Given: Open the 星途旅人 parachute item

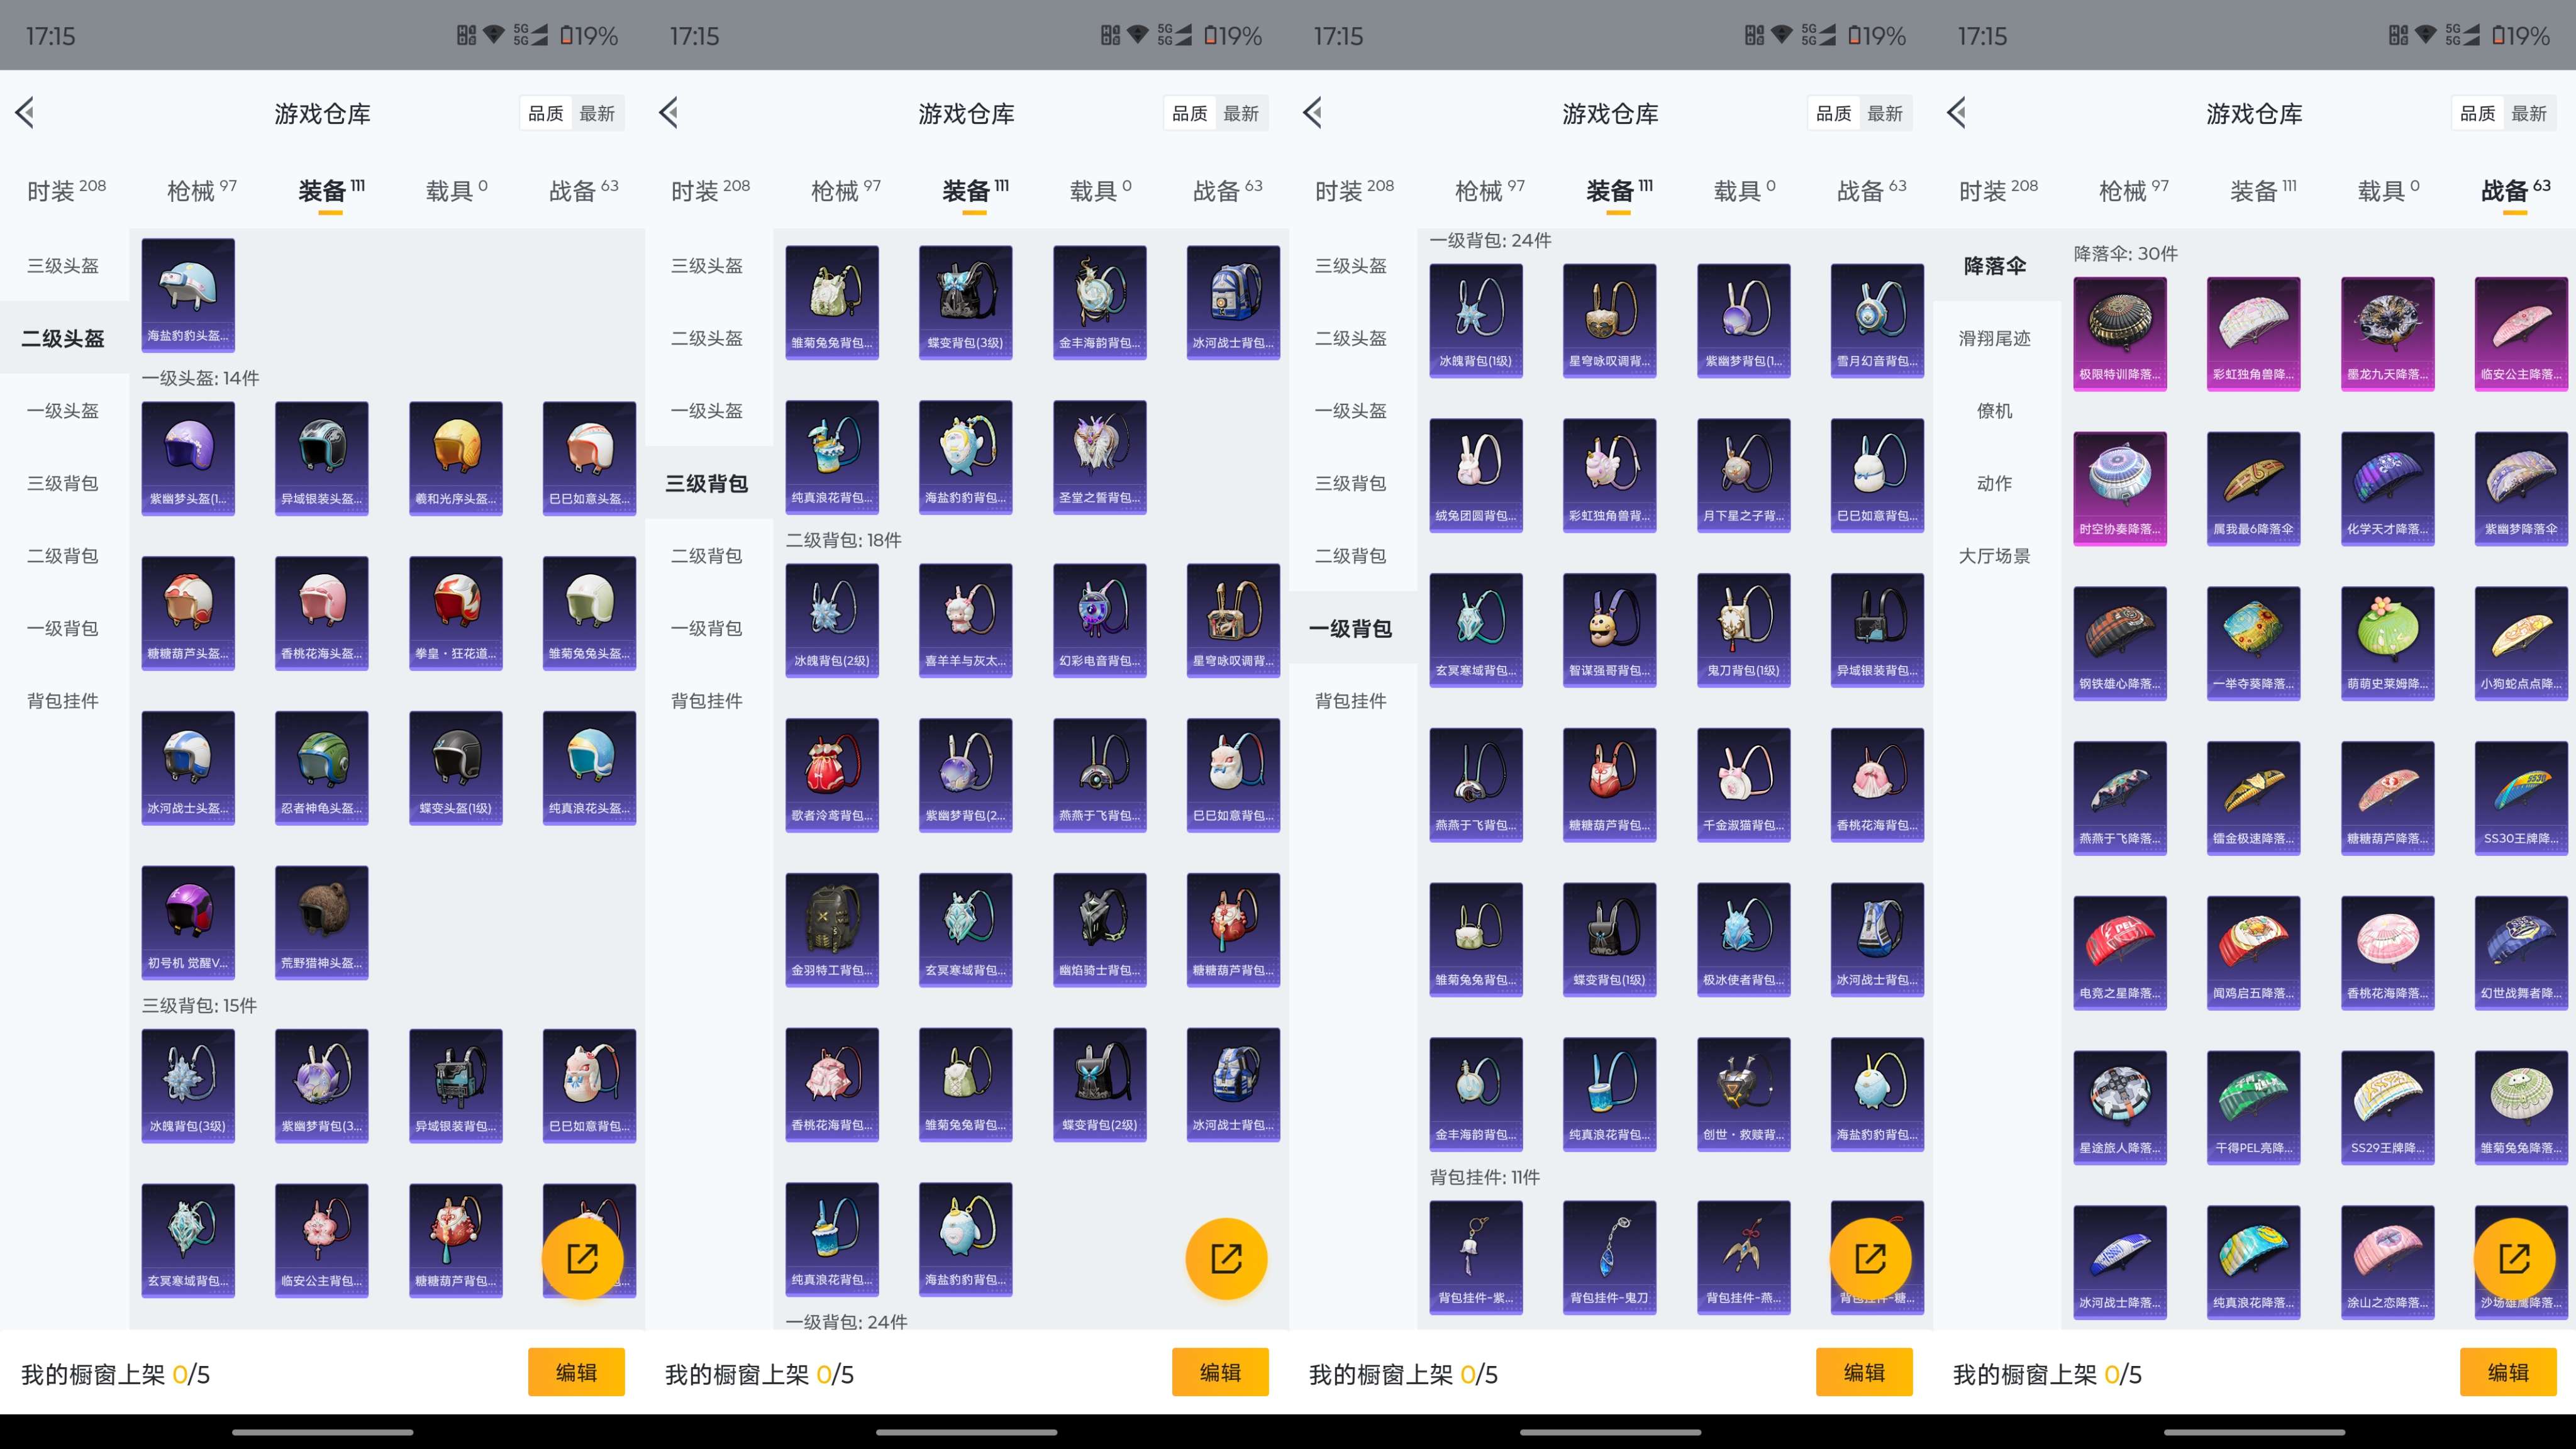Looking at the screenshot, I should point(2120,1108).
